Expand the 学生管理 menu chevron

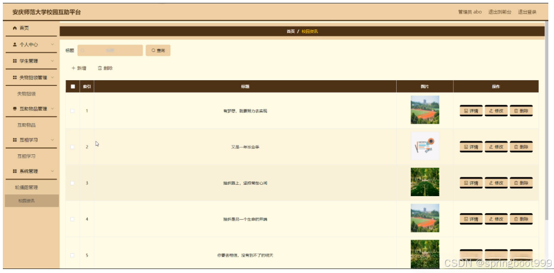coord(52,60)
